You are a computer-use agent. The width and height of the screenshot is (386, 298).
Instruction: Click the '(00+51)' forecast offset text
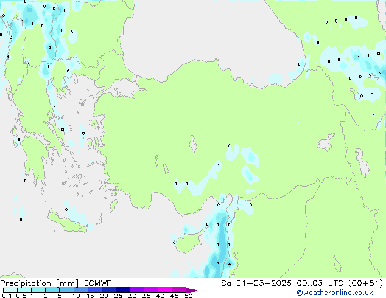tap(366, 283)
